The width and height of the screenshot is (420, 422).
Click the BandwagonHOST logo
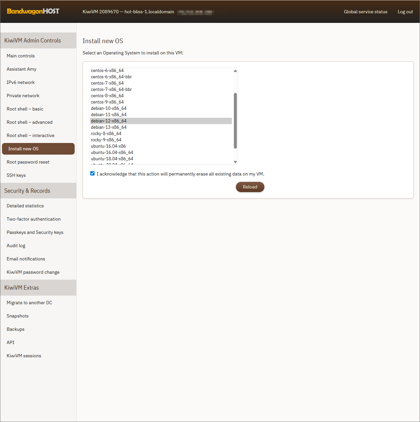33,11
